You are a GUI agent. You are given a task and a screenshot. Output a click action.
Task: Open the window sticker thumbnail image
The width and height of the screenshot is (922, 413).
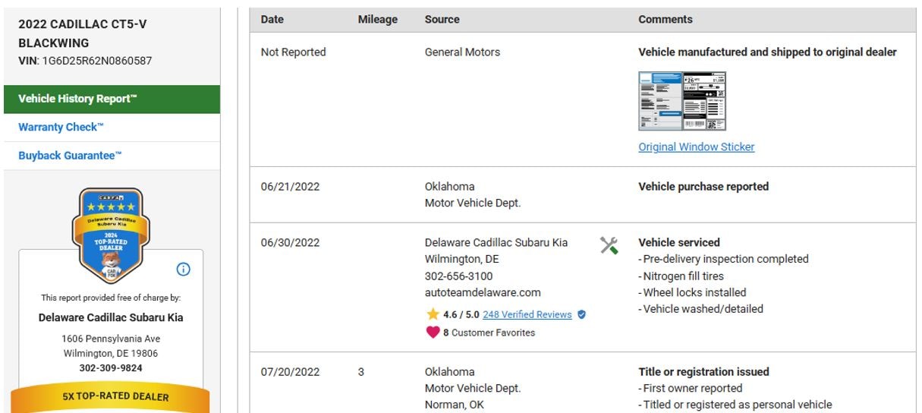(x=681, y=101)
